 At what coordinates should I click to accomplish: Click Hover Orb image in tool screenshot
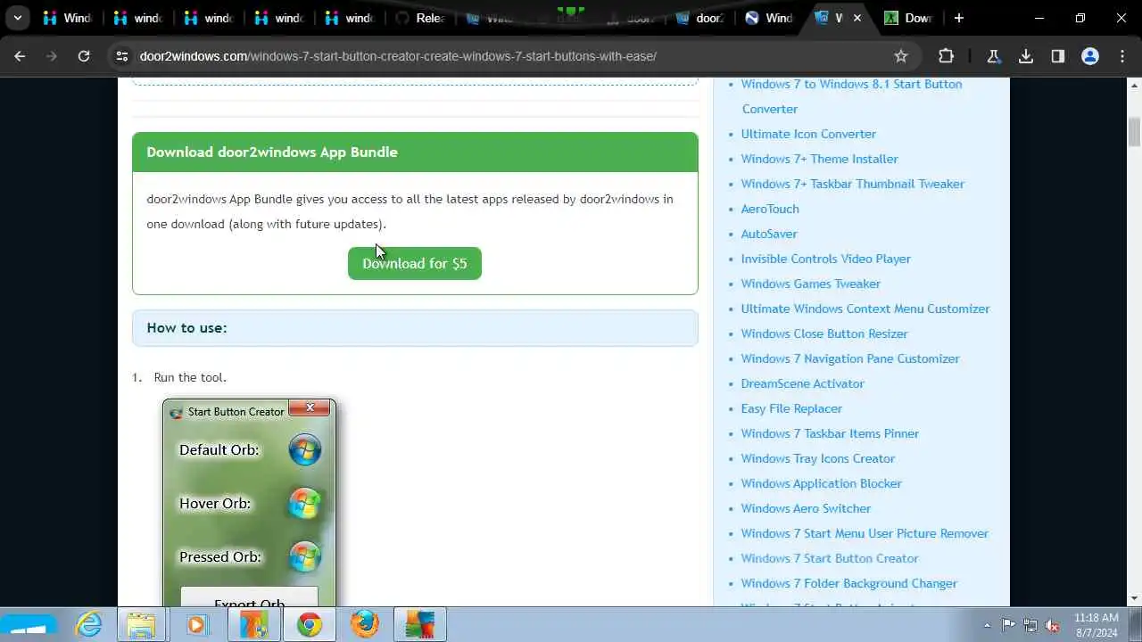(x=304, y=503)
